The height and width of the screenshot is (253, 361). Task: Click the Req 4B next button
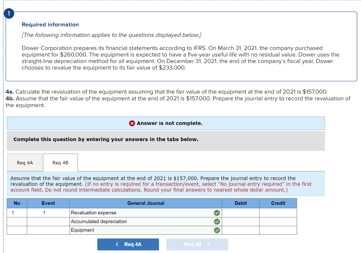[x=197, y=244]
